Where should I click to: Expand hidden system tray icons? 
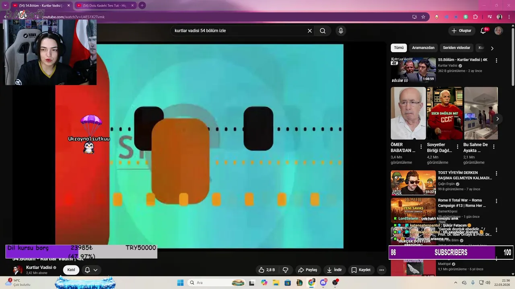[455, 283]
